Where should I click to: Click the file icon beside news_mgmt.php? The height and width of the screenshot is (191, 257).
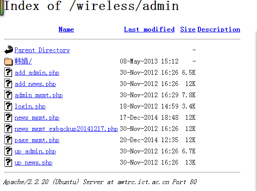point(8,117)
